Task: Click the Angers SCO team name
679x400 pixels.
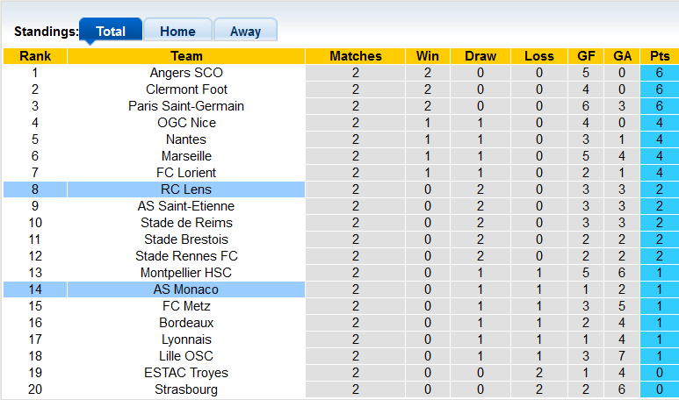Action: pos(186,73)
